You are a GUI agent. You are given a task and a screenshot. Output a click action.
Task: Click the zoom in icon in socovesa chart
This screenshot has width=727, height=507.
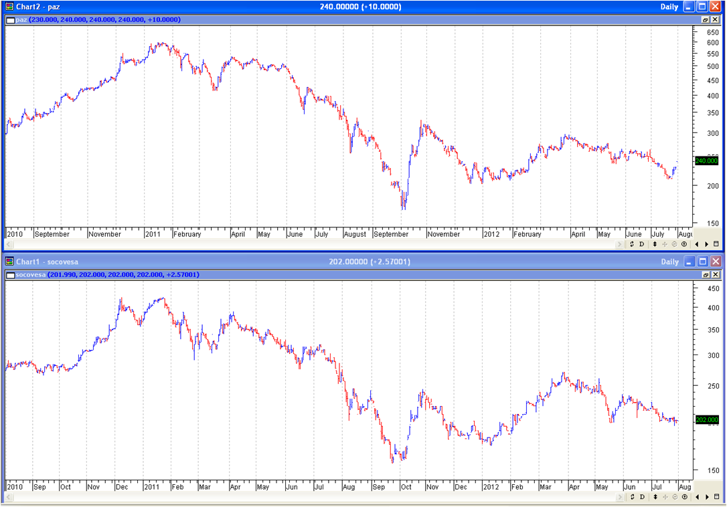[684, 497]
